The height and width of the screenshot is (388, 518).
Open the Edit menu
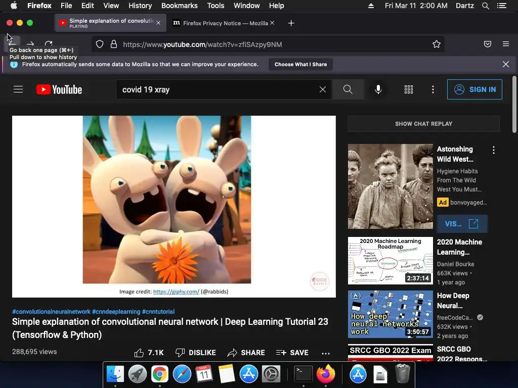pyautogui.click(x=88, y=6)
